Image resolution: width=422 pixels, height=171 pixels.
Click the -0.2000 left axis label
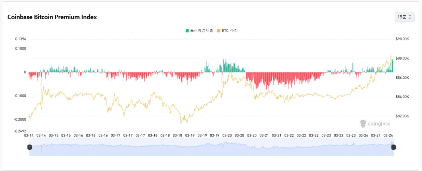tap(20, 119)
